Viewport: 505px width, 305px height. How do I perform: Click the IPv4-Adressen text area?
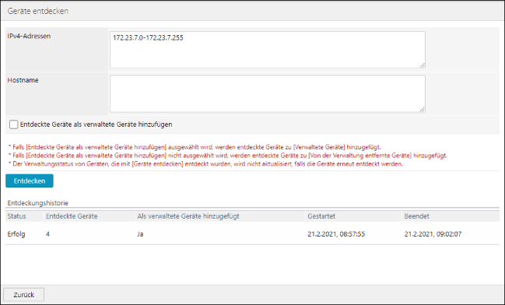[x=268, y=50]
